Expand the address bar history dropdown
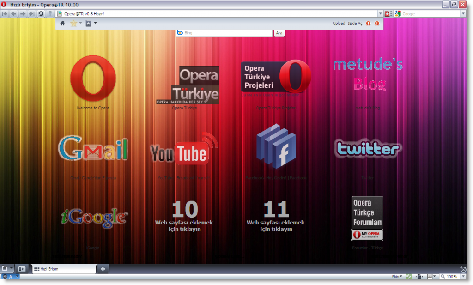This screenshot has height=285, width=473. point(380,14)
